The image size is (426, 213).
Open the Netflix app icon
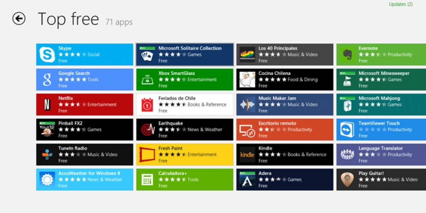point(47,105)
